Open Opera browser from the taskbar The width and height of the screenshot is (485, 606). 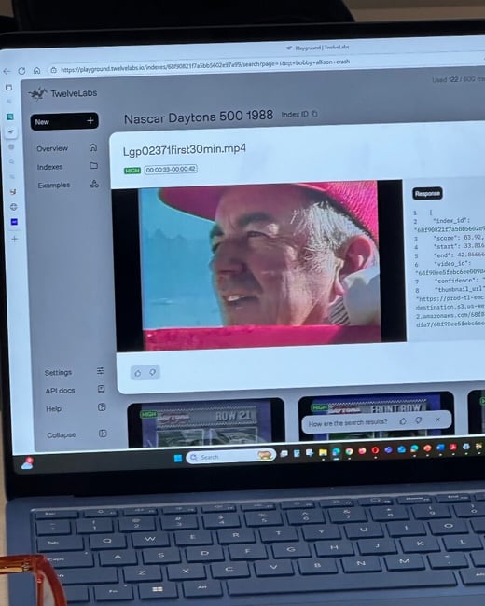coord(375,450)
